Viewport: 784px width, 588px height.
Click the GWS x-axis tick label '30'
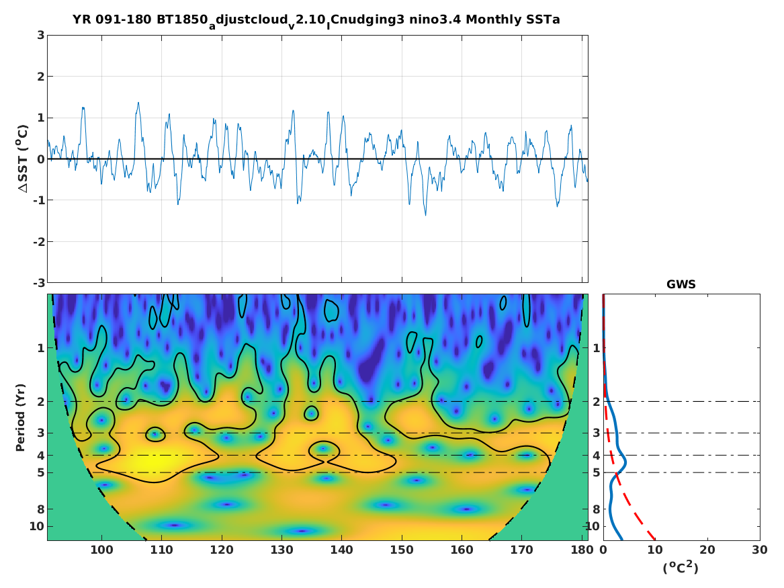pos(760,550)
